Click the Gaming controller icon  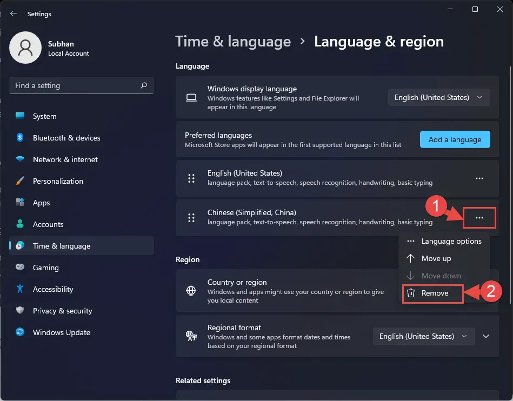20,267
